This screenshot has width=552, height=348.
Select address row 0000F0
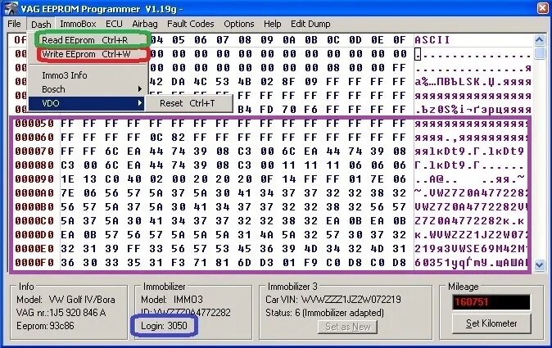coord(34,263)
